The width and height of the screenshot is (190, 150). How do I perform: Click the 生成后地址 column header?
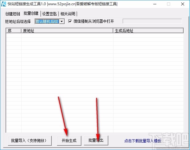click(x=148, y=31)
